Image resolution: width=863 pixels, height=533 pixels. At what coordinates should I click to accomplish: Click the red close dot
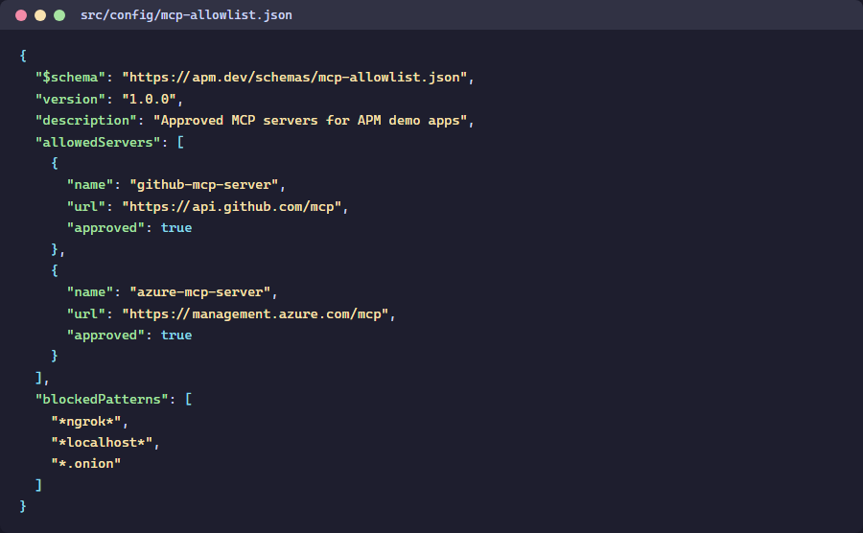[x=21, y=15]
